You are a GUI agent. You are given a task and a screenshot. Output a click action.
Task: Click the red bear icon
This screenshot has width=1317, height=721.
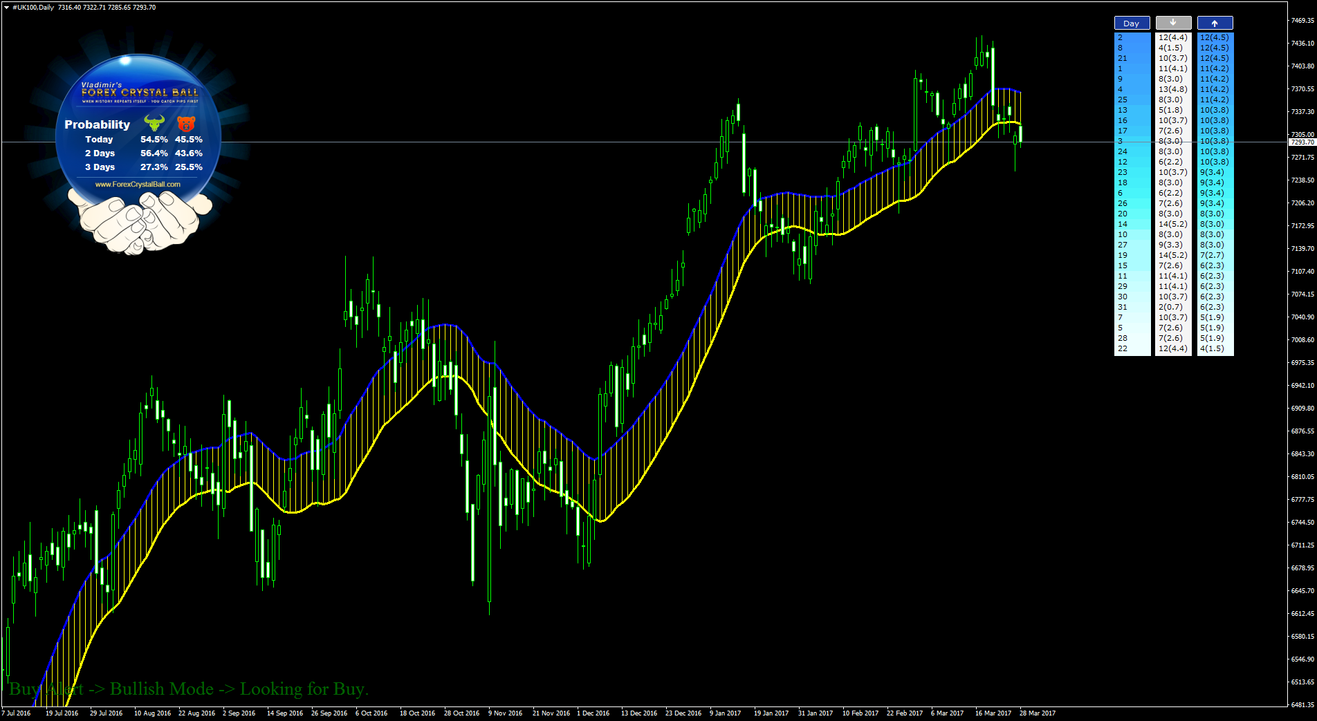[x=186, y=124]
